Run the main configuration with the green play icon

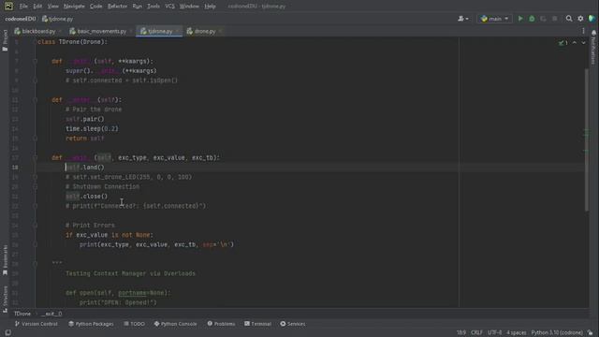520,19
